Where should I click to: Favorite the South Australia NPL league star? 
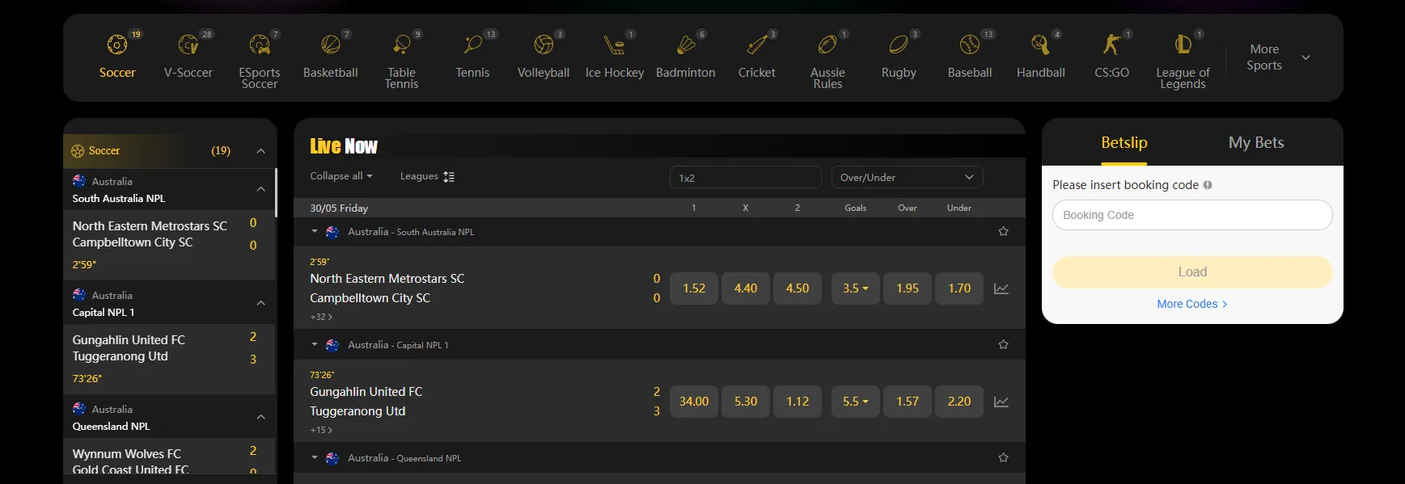coord(1003,232)
